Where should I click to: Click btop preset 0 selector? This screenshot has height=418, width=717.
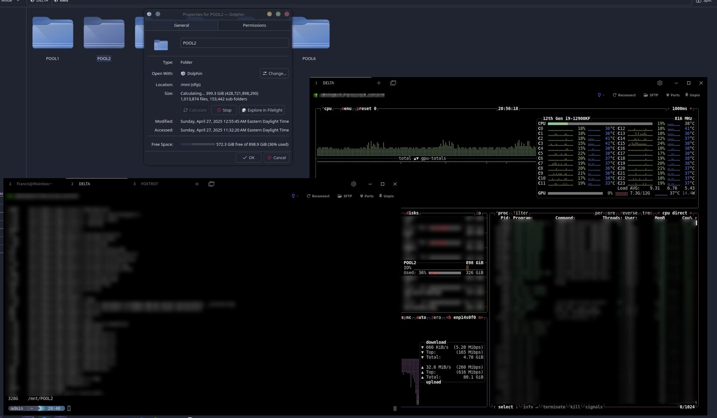[366, 109]
